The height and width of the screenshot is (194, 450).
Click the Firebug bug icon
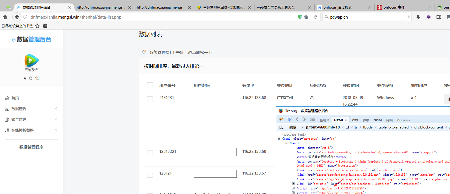tap(281, 119)
